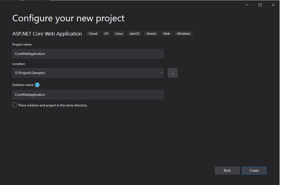Screen dimensions: 281x185
Task: Click the Windows tag
Action: point(184,34)
